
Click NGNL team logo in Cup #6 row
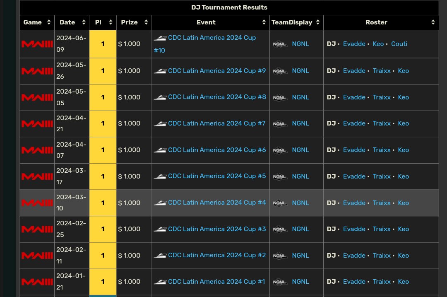[x=280, y=150]
